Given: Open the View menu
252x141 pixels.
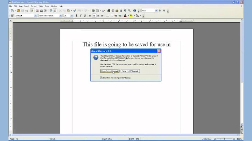Looking at the screenshot, I should click(x=21, y=6).
